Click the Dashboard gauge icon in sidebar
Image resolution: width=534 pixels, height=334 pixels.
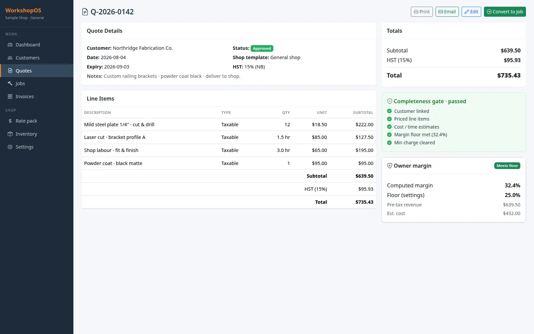[10, 45]
